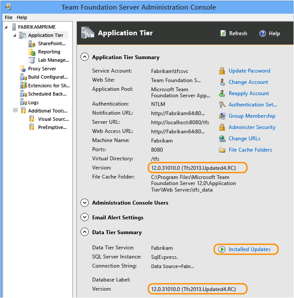Click the blue Help question-mark icon
294x298 pixels.
pos(263,33)
